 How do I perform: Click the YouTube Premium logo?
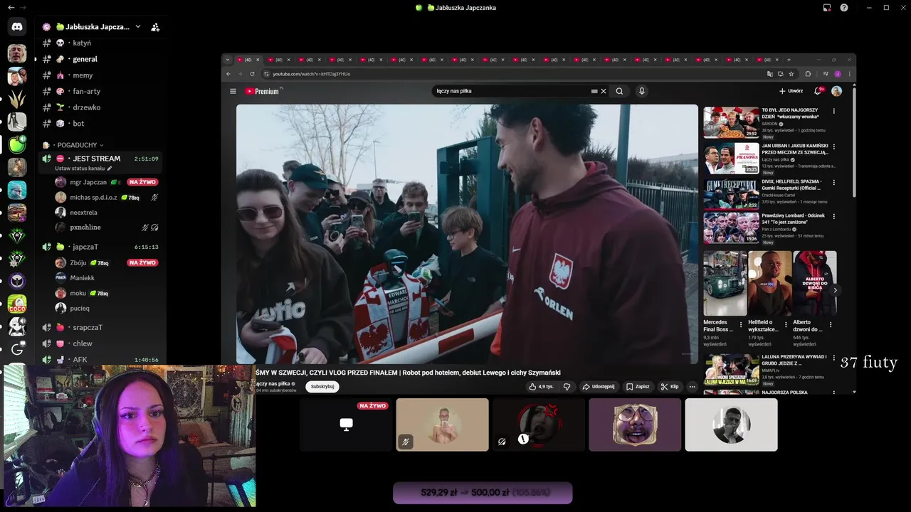coord(263,91)
